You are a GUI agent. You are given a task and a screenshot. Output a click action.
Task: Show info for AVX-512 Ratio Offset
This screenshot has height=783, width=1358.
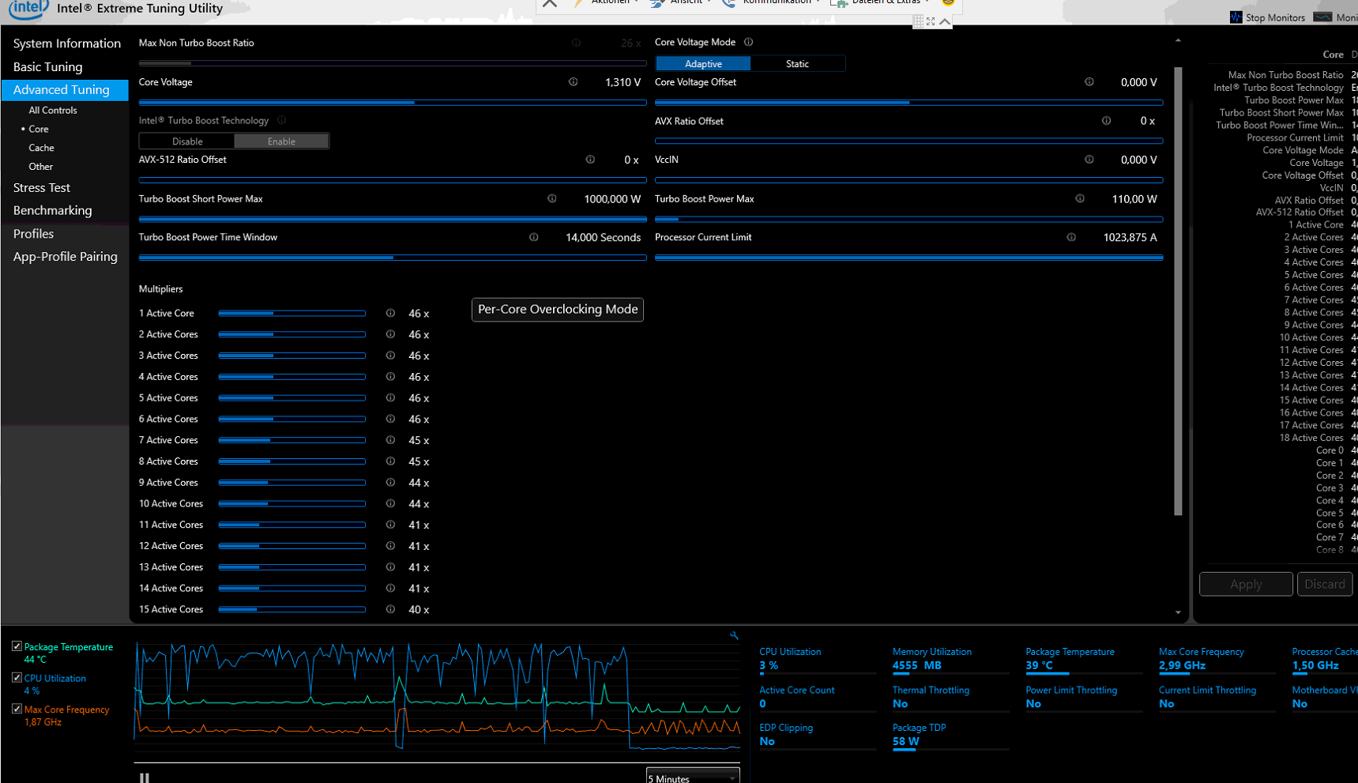tap(590, 160)
